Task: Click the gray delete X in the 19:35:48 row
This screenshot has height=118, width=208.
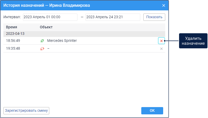Action: (161, 49)
